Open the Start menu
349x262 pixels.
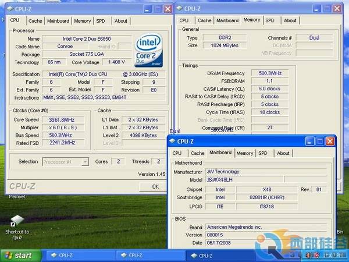[x=21, y=256]
